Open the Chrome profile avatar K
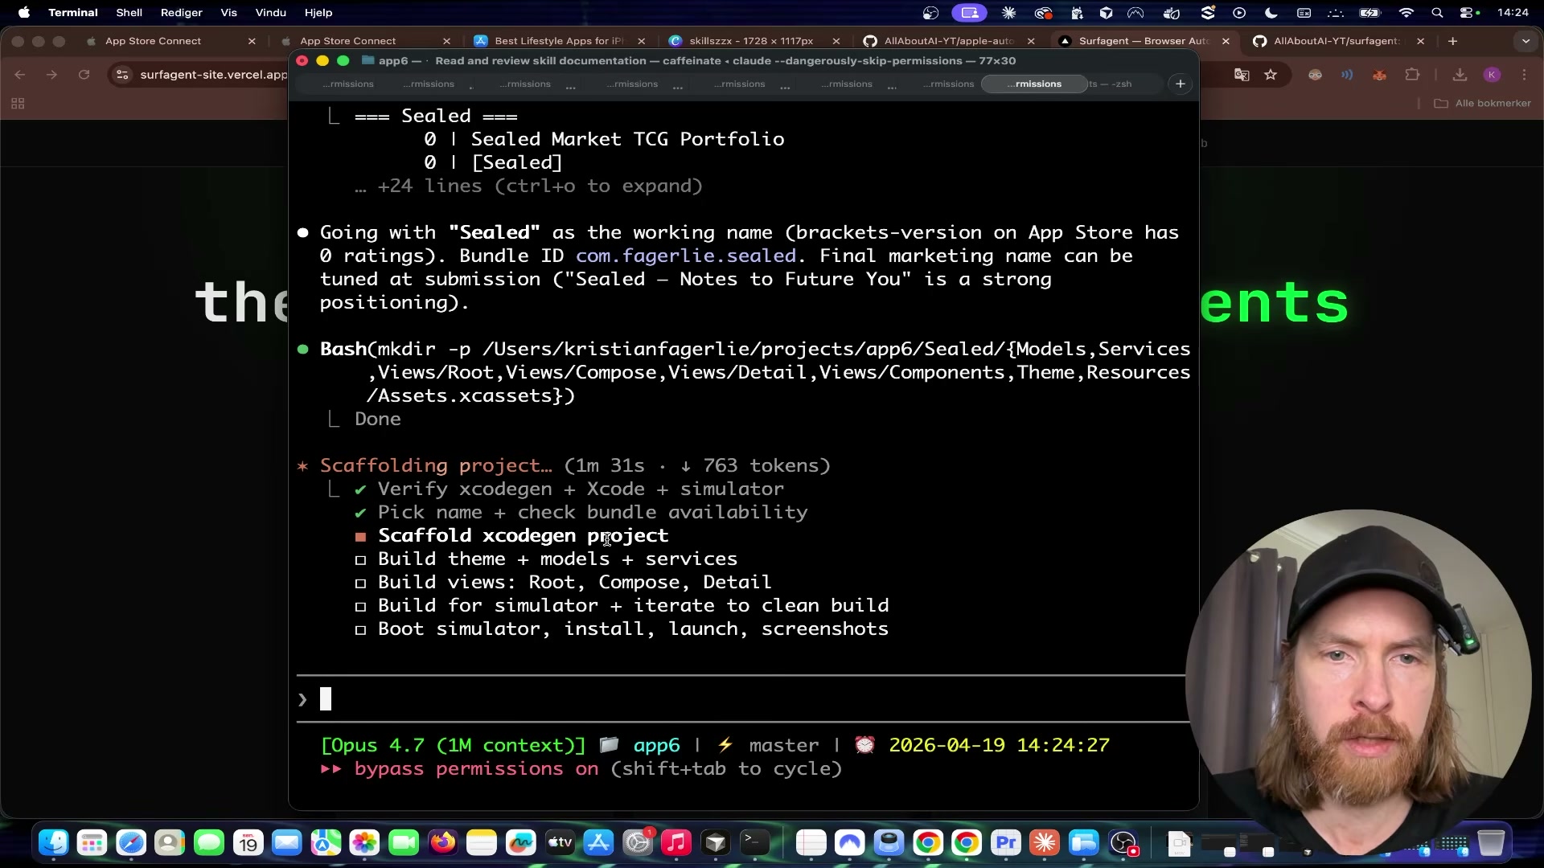Screen dimensions: 1544x868 click(x=1493, y=74)
